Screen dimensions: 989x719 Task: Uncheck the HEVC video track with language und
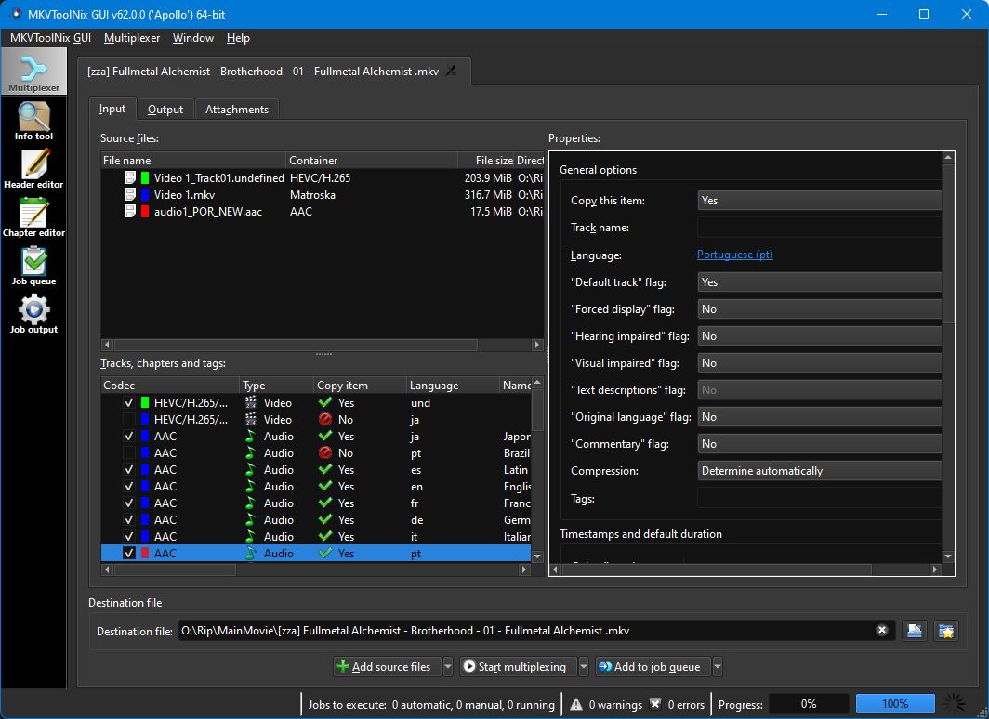point(129,402)
